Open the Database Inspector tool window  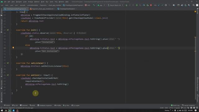(44, 105)
